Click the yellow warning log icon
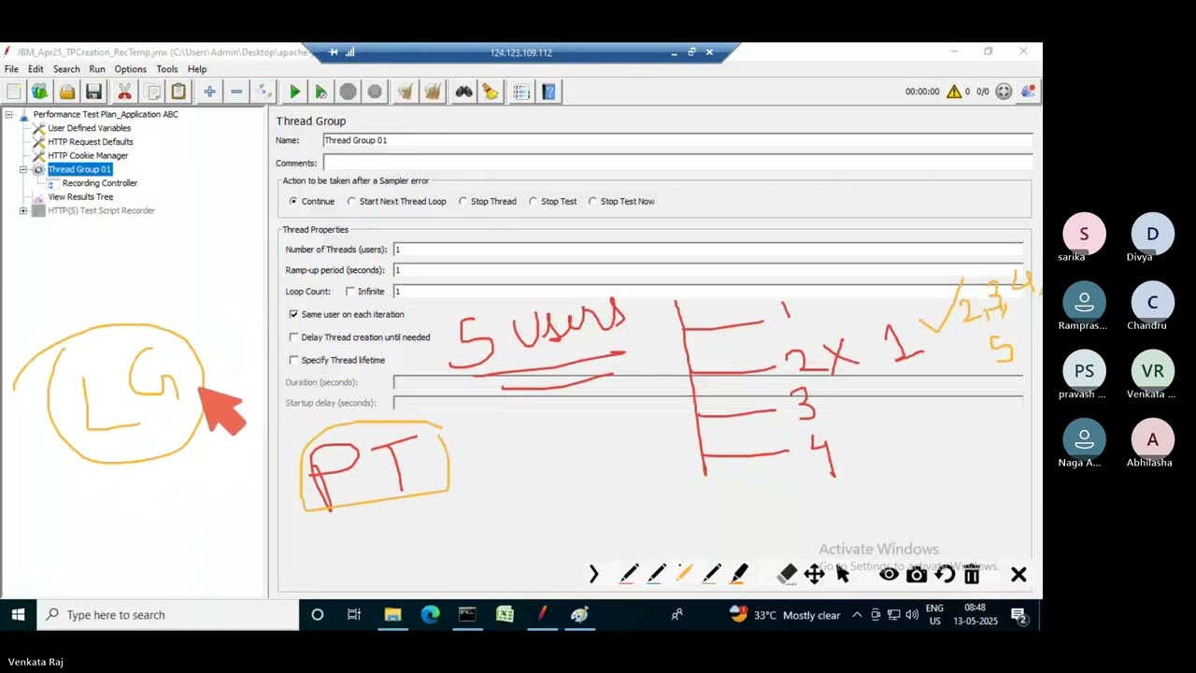 (x=953, y=92)
